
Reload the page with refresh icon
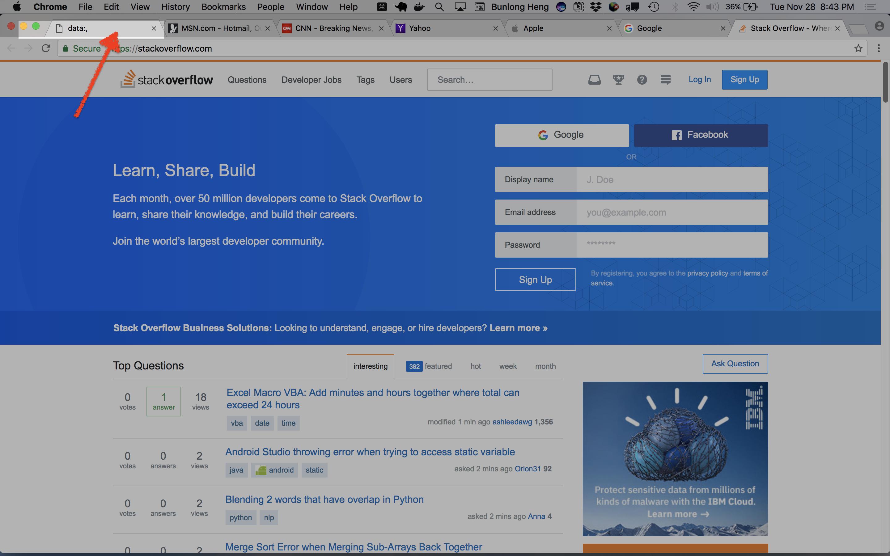tap(46, 48)
